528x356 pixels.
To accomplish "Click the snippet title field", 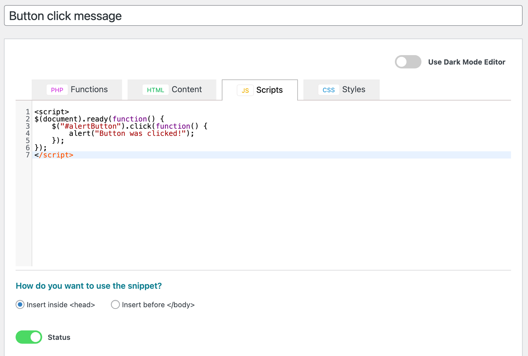I will pyautogui.click(x=141, y=15).
